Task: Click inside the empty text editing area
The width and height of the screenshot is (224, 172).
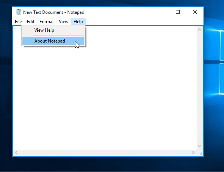Action: [x=105, y=88]
